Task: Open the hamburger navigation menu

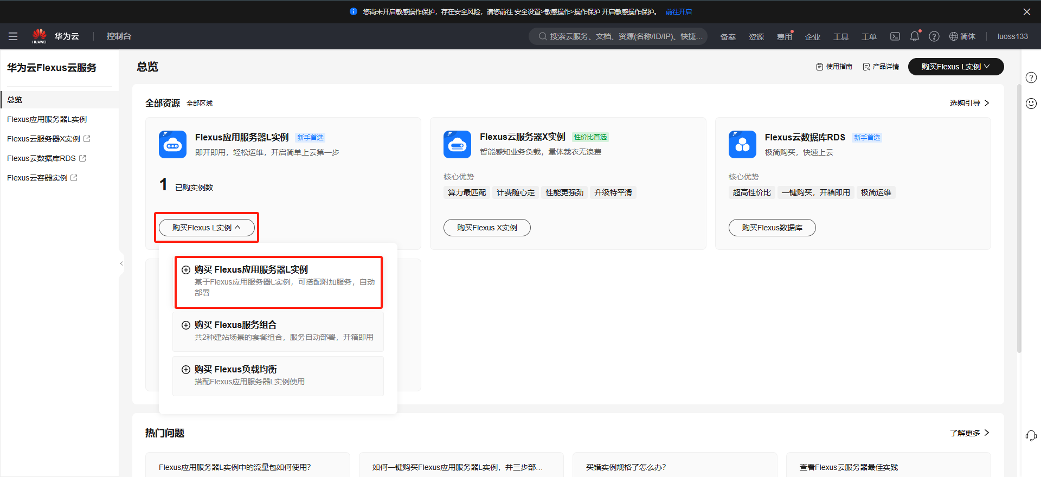Action: tap(13, 36)
